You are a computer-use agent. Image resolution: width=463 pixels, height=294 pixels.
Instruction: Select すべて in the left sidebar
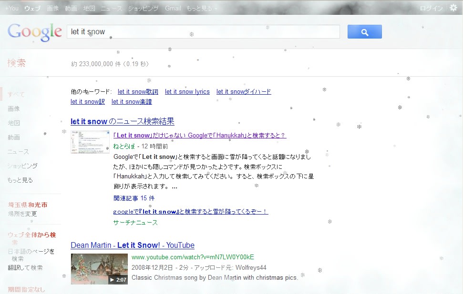(16, 95)
